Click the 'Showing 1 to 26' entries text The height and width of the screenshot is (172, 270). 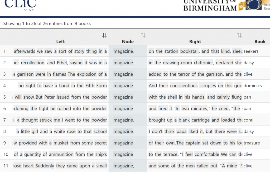point(47,23)
